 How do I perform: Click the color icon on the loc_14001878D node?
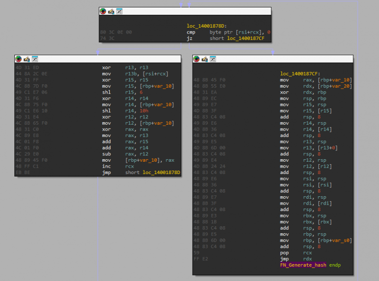click(x=103, y=11)
